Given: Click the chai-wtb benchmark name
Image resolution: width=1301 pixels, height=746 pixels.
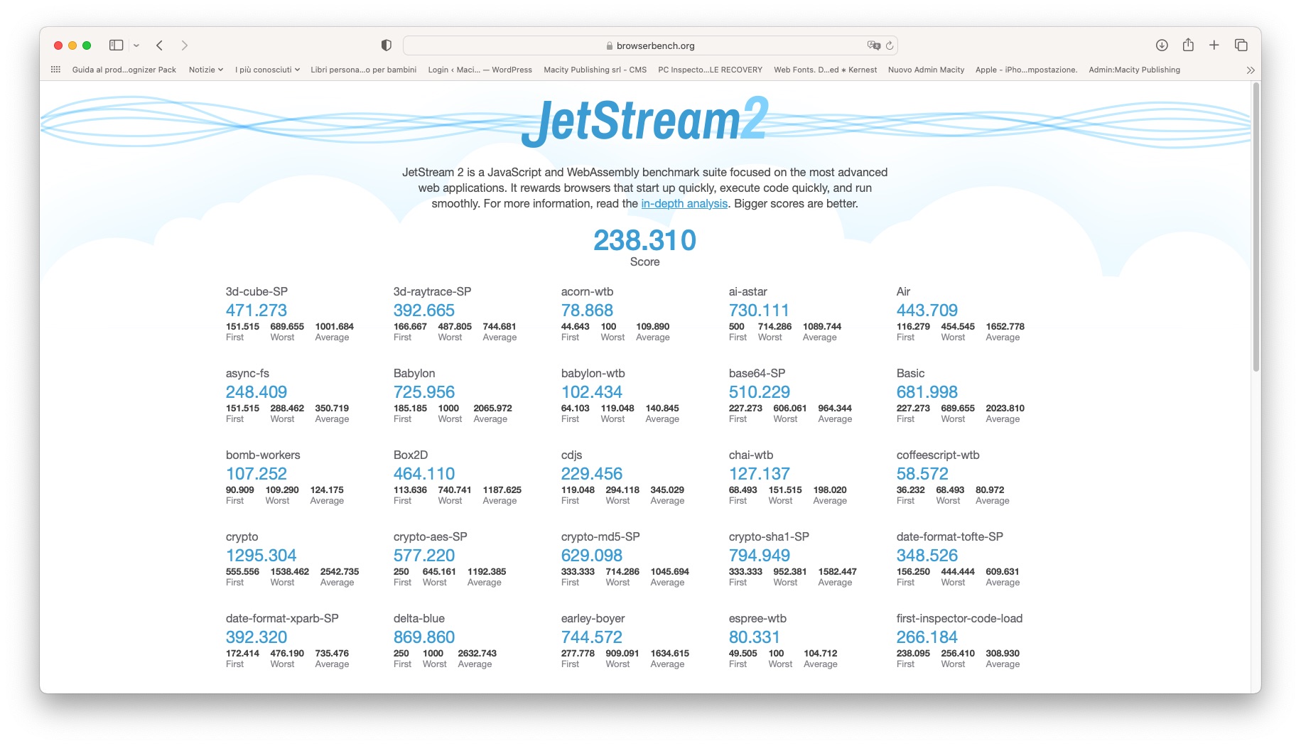Looking at the screenshot, I should pos(751,455).
